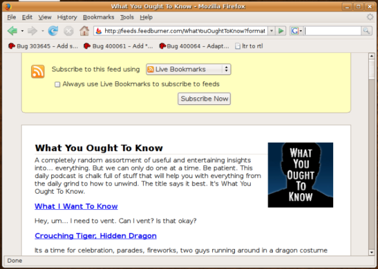Click the Firefox icon in title bar
This screenshot has width=378, height=269.
[8, 6]
